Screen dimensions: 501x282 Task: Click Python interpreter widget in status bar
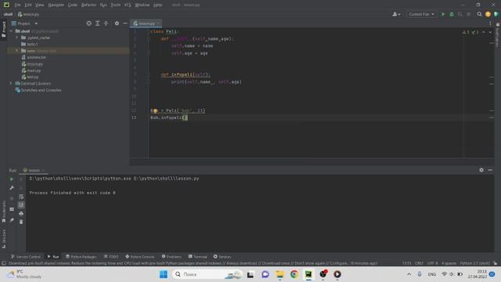coord(475,263)
